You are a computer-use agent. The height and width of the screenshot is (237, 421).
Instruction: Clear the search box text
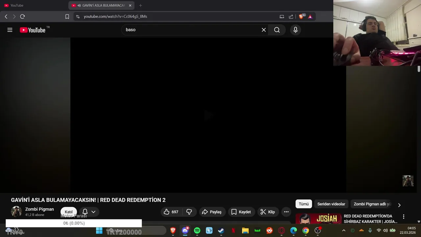pyautogui.click(x=264, y=30)
